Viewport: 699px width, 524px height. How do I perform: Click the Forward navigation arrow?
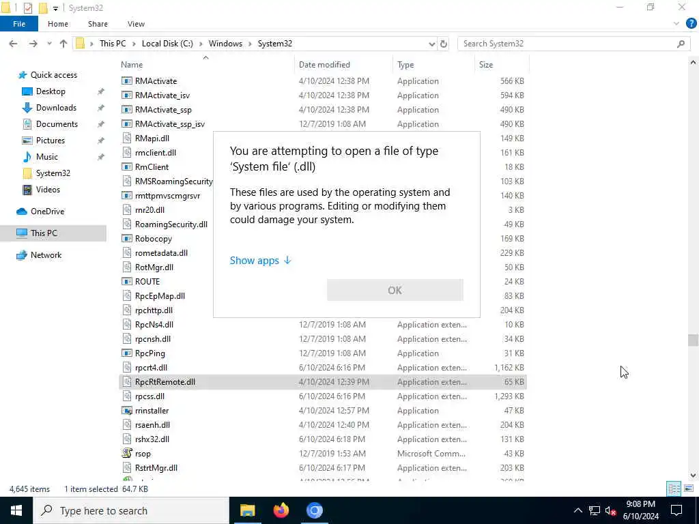(33, 44)
